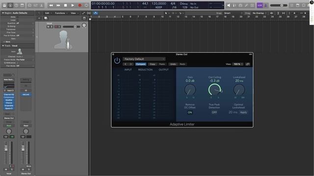Image resolution: width=314 pixels, height=176 pixels.
Task: Toggle Flex view button
Action: point(89,13)
